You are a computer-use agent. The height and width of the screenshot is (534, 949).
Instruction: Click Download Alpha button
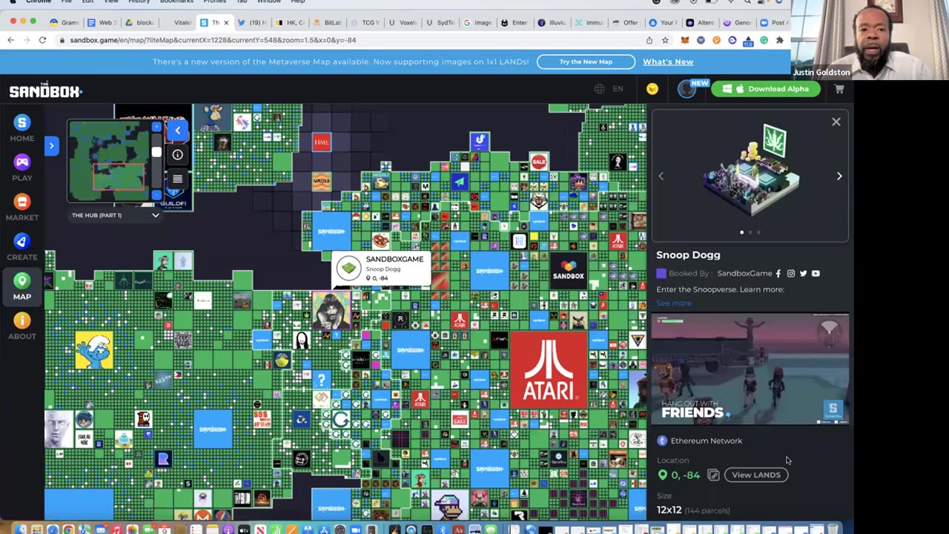click(766, 89)
